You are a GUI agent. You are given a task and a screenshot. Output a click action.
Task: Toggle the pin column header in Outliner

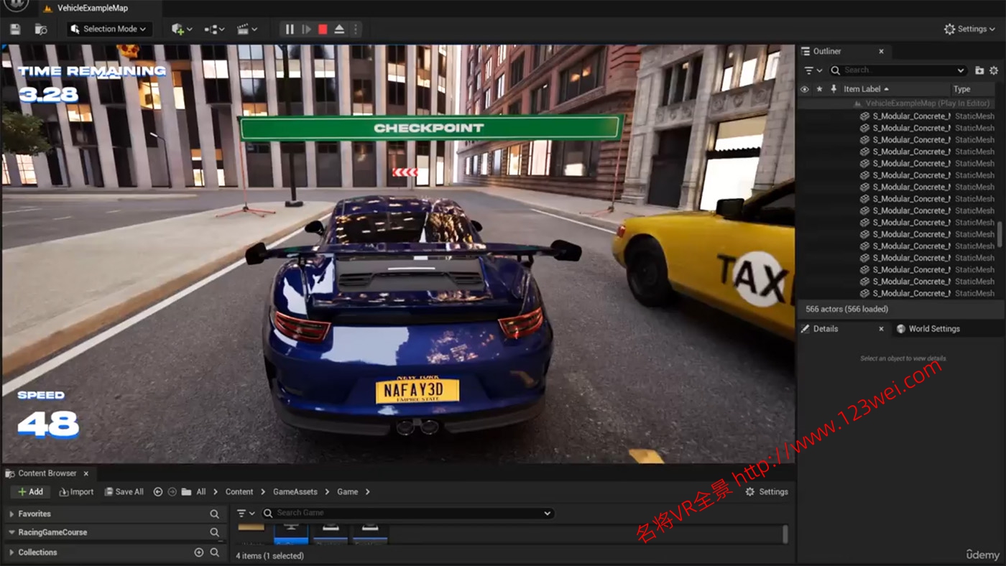coord(834,89)
